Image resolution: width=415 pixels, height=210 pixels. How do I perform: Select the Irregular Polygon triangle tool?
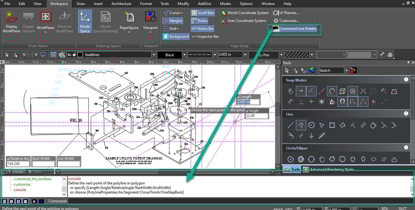coord(321,125)
